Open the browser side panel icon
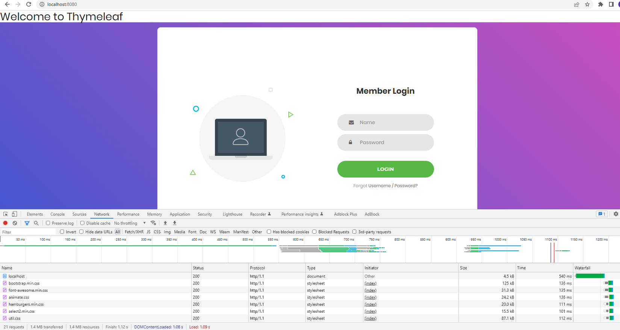 611,5
